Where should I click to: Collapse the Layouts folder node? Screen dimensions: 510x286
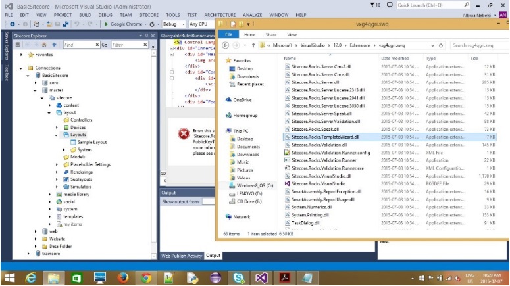(x=57, y=135)
